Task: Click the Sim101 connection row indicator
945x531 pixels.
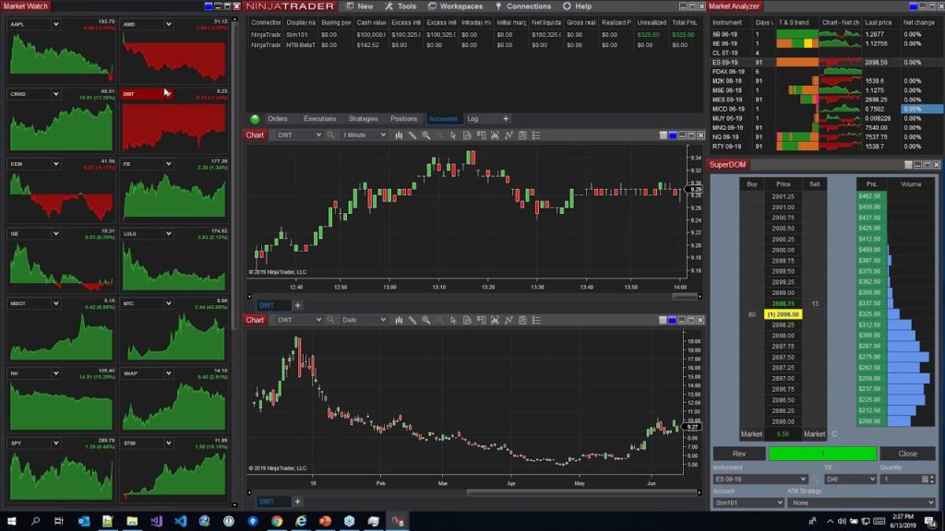Action: point(296,33)
